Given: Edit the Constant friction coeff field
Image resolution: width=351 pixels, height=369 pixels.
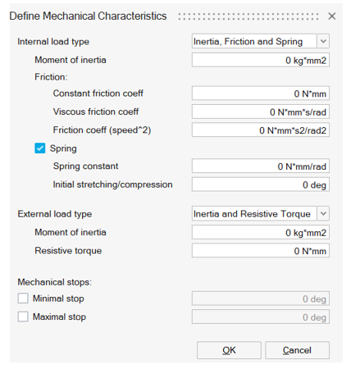Looking at the screenshot, I should [261, 93].
